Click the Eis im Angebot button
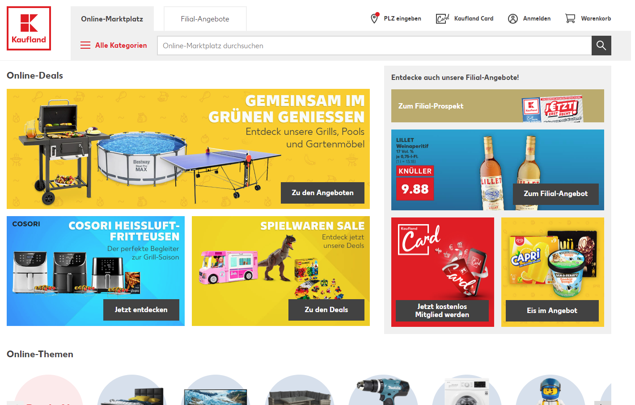Screen dimensions: 635x405 tap(552, 310)
